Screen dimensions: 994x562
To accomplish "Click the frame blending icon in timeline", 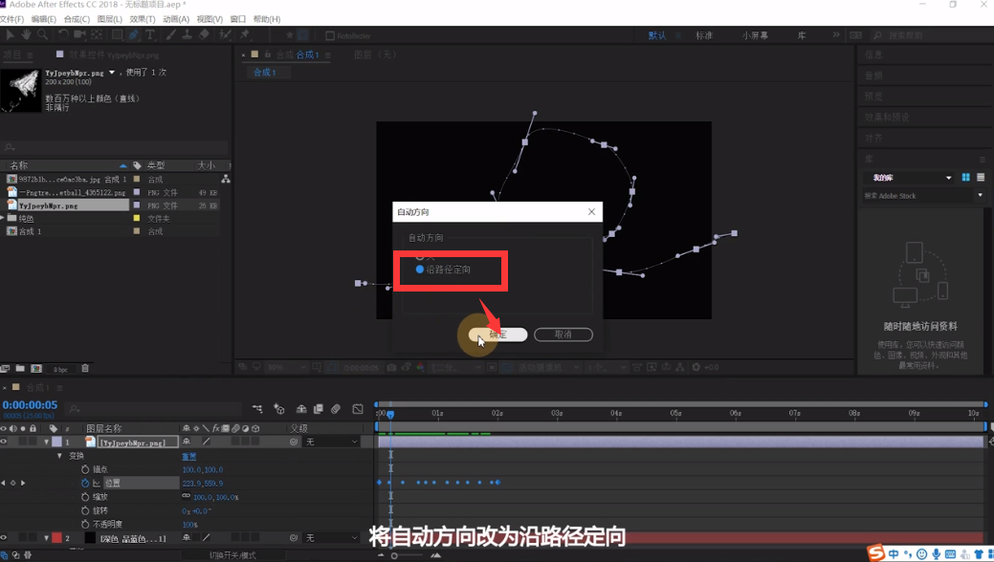I will pos(319,409).
